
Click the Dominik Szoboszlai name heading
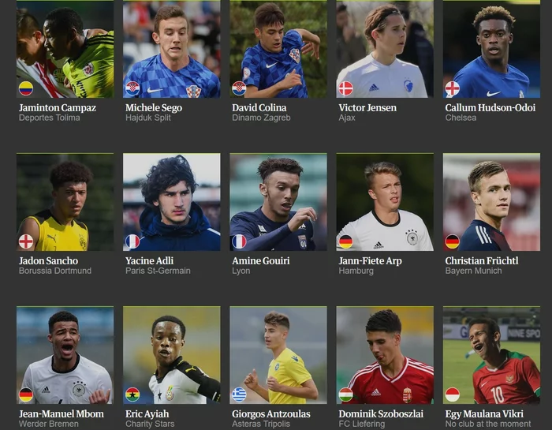click(381, 413)
